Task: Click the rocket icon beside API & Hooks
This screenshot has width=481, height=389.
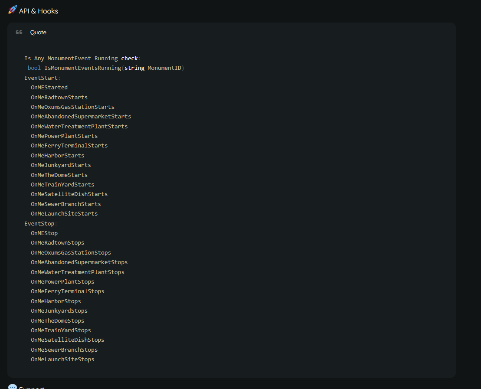Action: tap(12, 10)
